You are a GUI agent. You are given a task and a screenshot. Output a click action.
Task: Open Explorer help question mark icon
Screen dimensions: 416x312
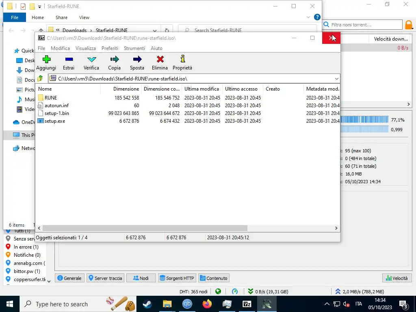coord(317,17)
